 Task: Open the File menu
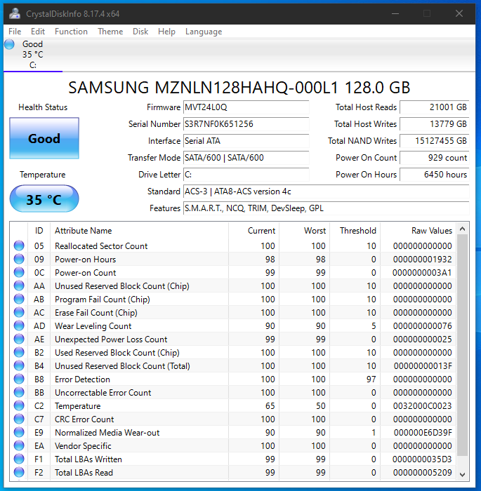pos(15,32)
